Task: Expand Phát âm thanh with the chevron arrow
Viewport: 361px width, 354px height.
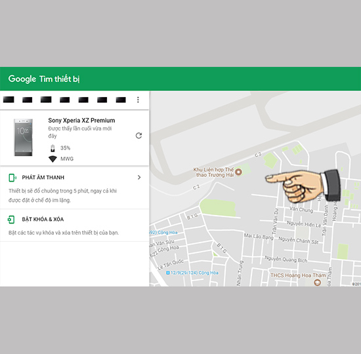Action: (139, 178)
